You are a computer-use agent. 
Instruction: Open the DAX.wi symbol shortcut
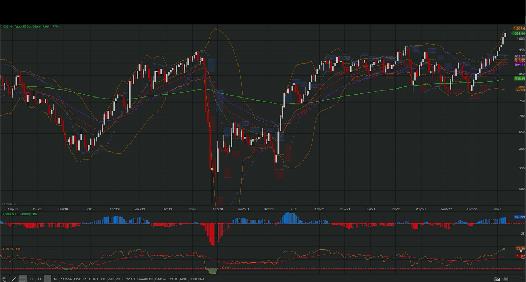click(x=161, y=279)
